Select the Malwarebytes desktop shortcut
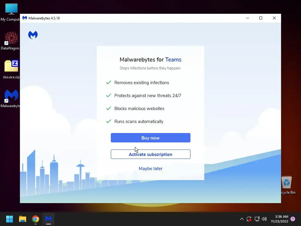This screenshot has height=226, width=301. tap(10, 98)
